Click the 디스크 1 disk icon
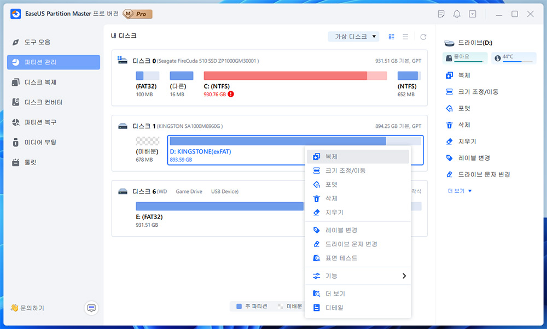This screenshot has width=547, height=329. (x=123, y=126)
